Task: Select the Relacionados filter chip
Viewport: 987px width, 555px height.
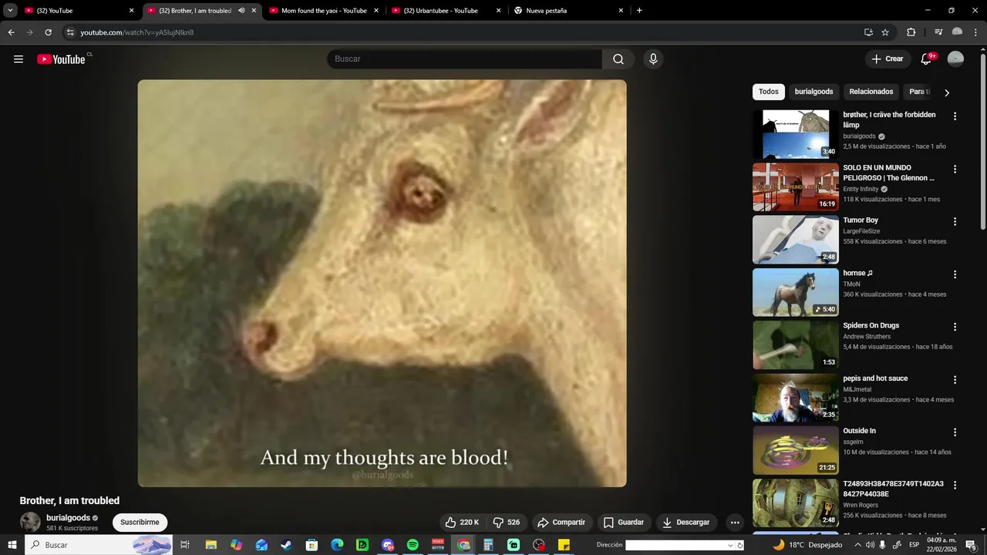Action: tap(871, 92)
